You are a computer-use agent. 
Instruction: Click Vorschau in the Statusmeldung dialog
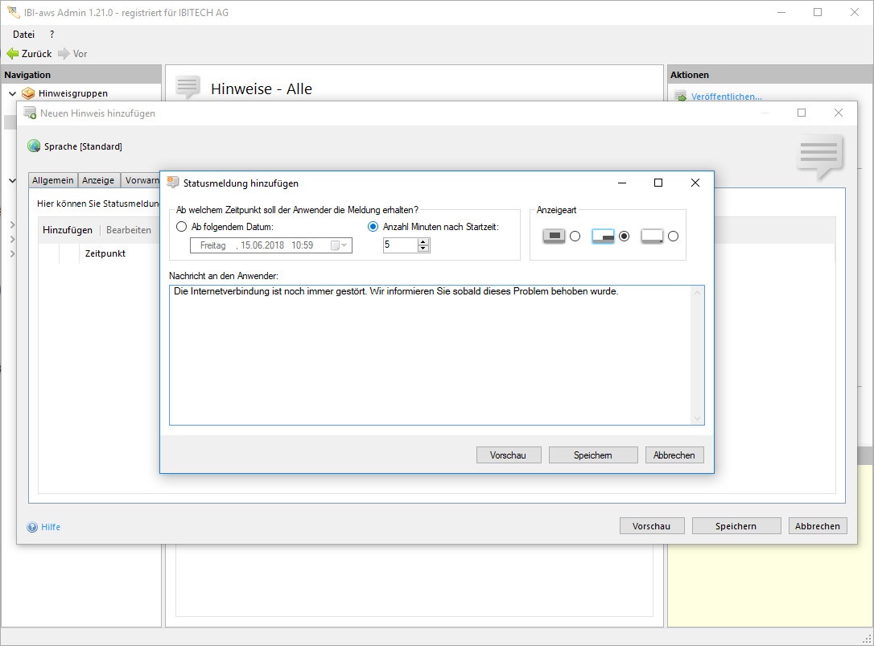coord(509,455)
